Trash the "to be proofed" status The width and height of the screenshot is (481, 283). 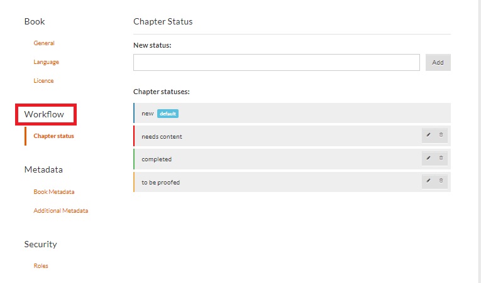coord(441,181)
